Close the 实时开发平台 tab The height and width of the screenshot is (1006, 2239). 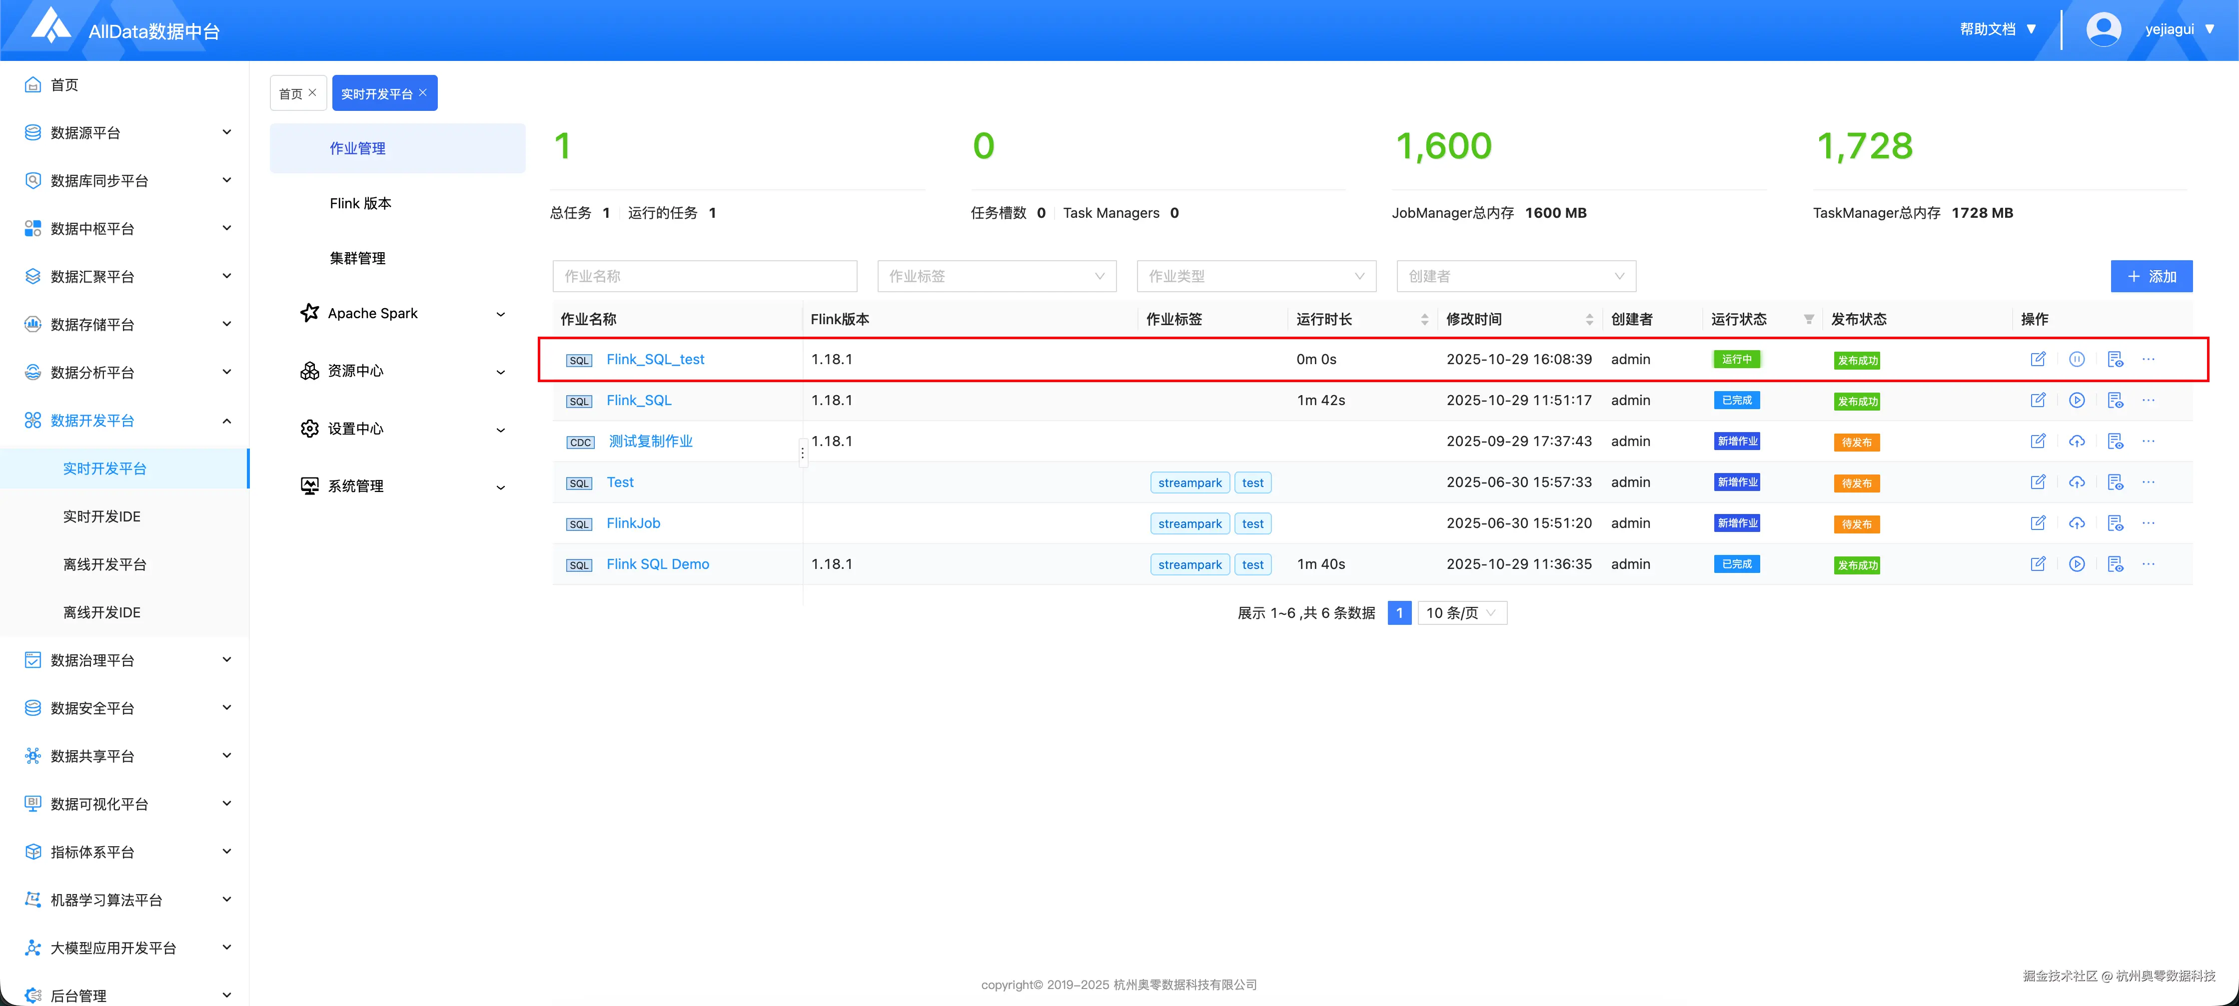point(423,93)
